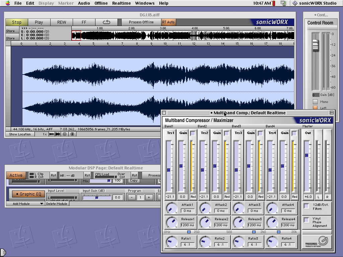
Task: Open the sonicWORX Studio application menu icon
Action: point(295,3)
